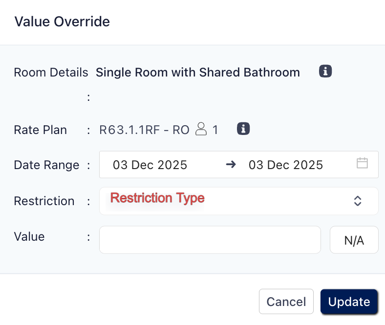Image resolution: width=385 pixels, height=325 pixels.
Task: Click the arrow between the two dates
Action: pos(231,164)
